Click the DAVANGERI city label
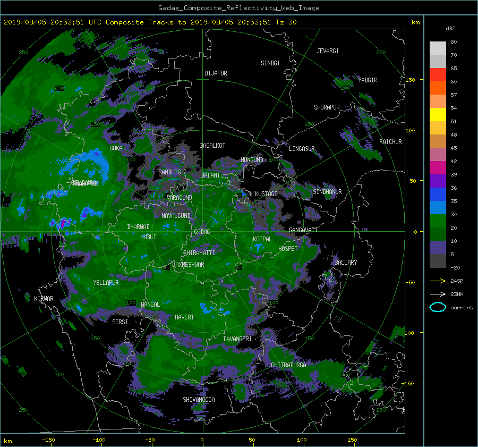Screen dimensions: 478x447 [237, 339]
